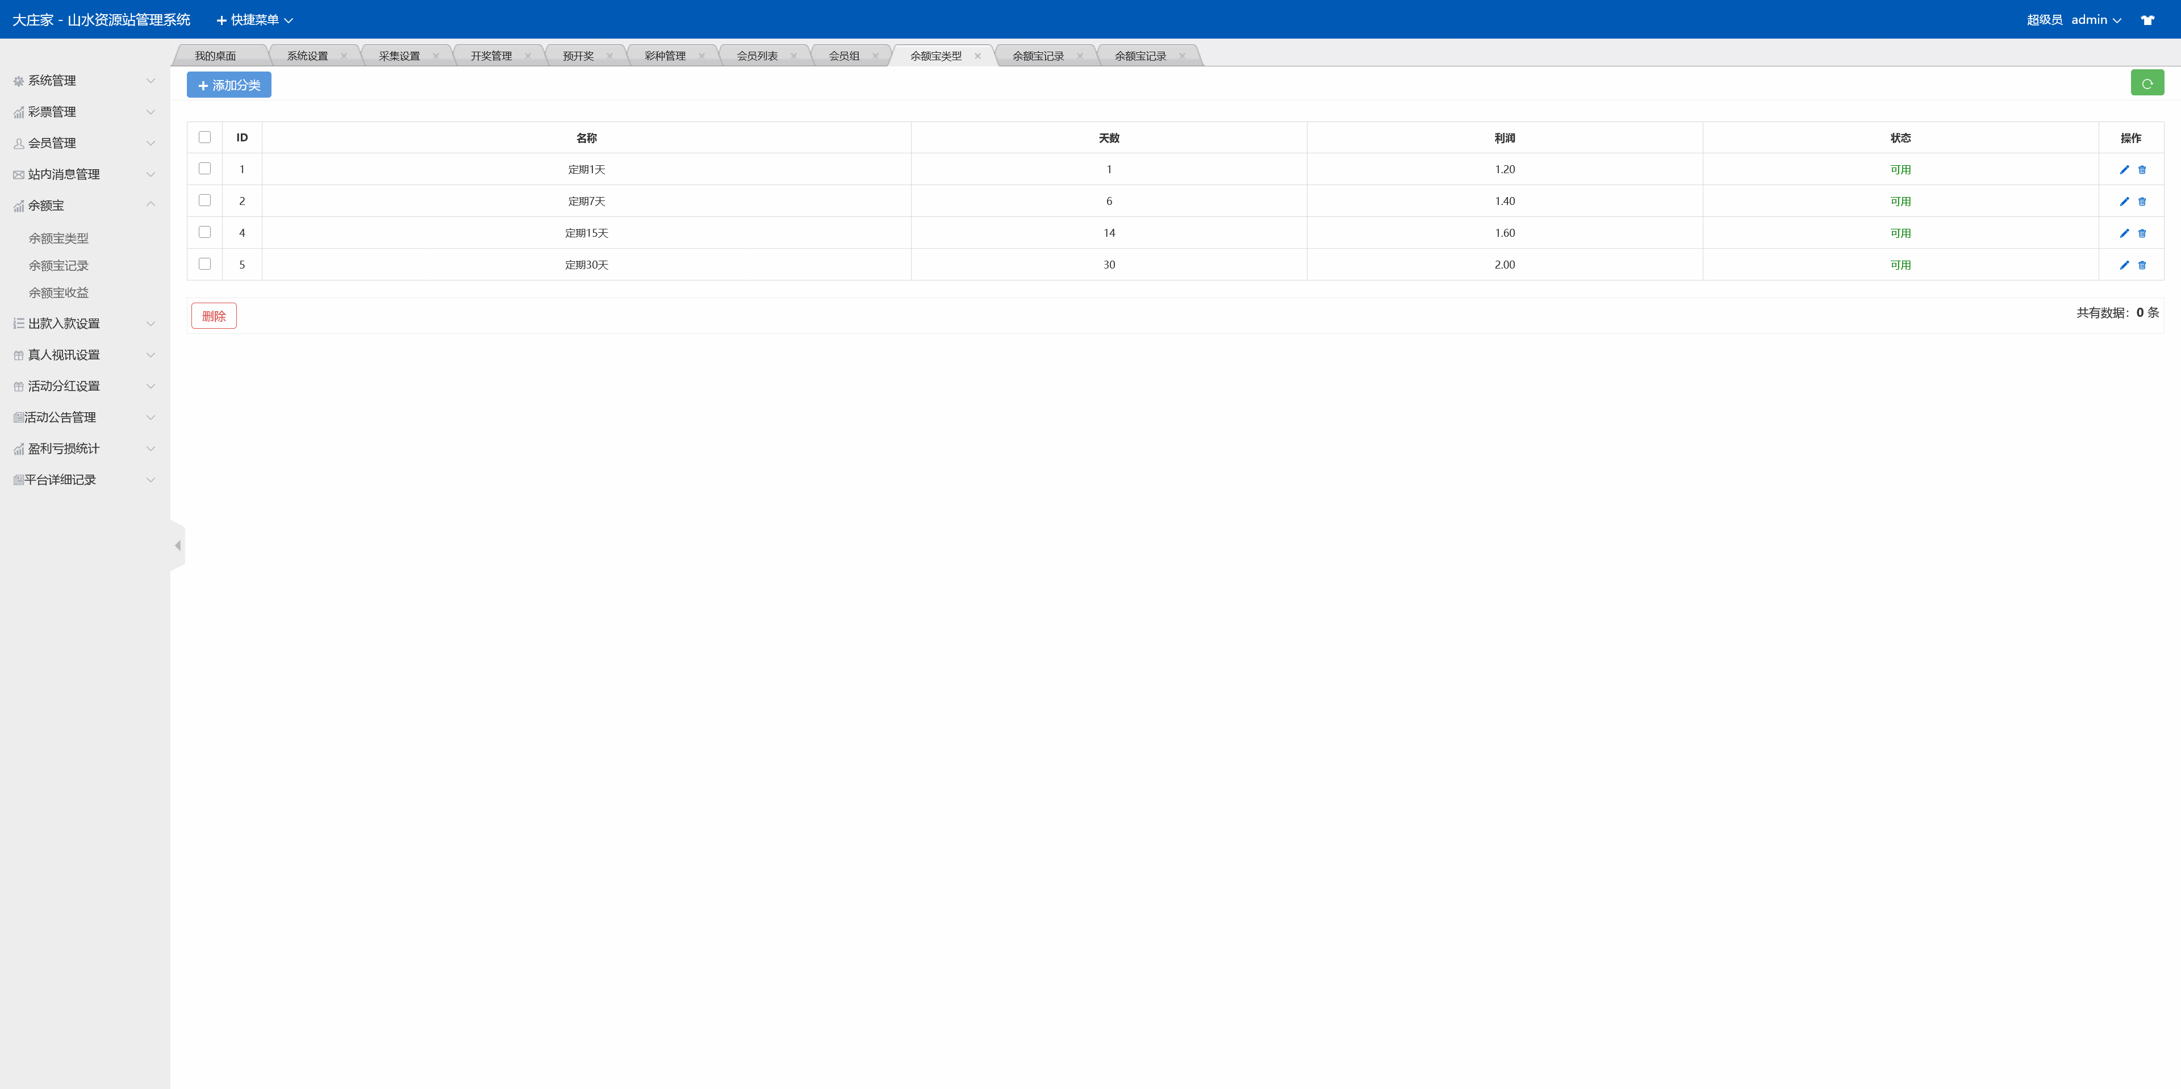The height and width of the screenshot is (1089, 2181).
Task: Check the checkbox for ID 5 row
Action: tap(205, 264)
